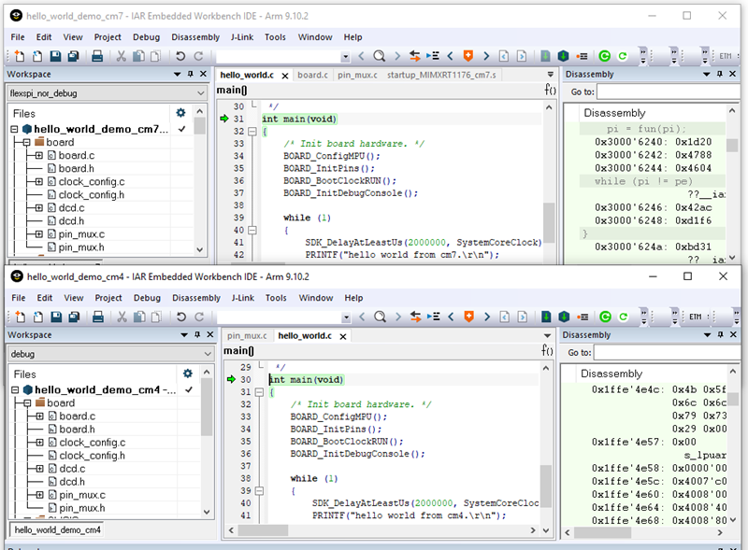Open Files settings gear in cm7 Workspace
This screenshot has width=748, height=550.
pyautogui.click(x=180, y=113)
